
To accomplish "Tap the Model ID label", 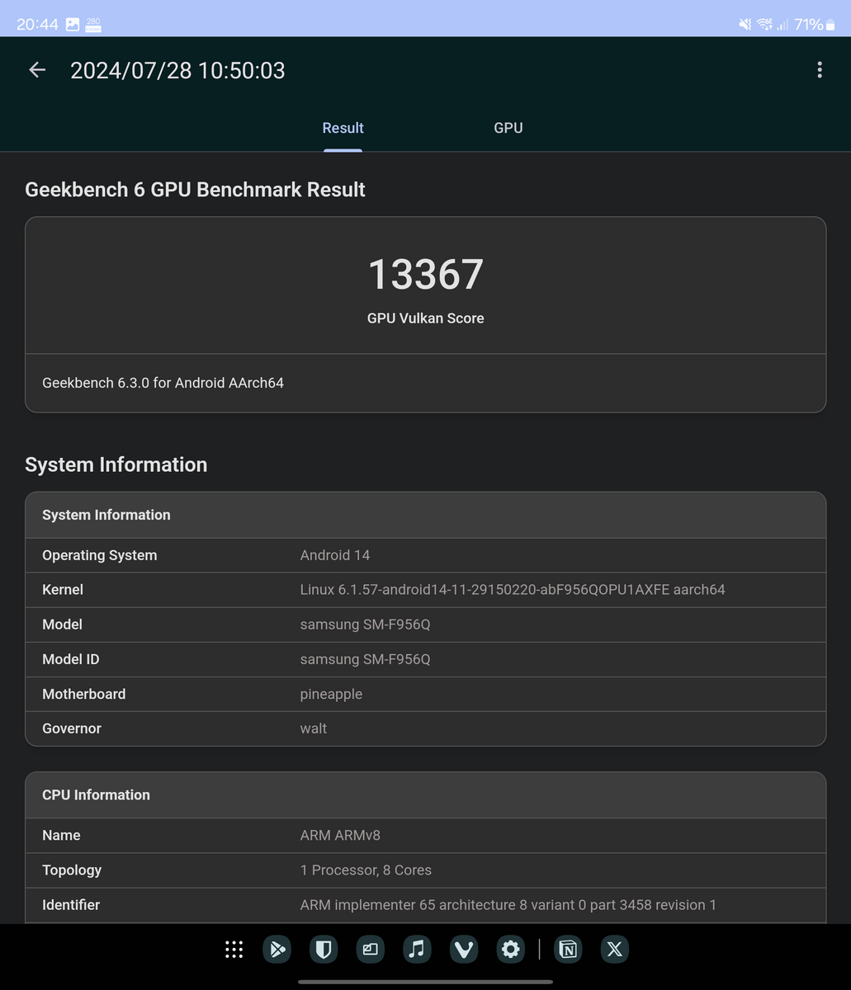I will tap(70, 659).
